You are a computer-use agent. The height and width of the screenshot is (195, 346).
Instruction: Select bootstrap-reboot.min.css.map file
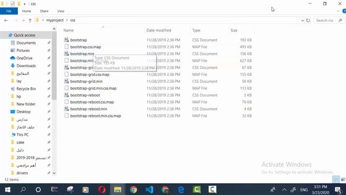pyautogui.click(x=96, y=116)
